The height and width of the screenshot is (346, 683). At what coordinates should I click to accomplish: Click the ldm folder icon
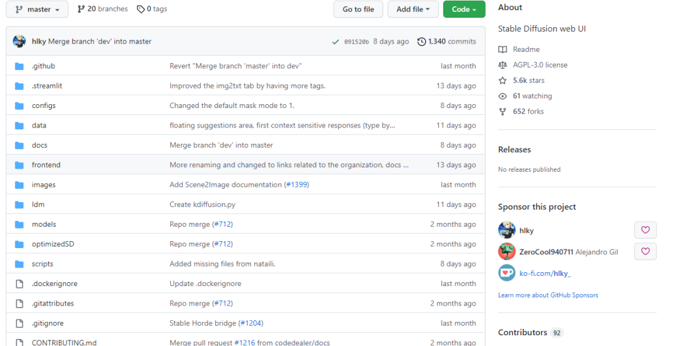tap(19, 205)
